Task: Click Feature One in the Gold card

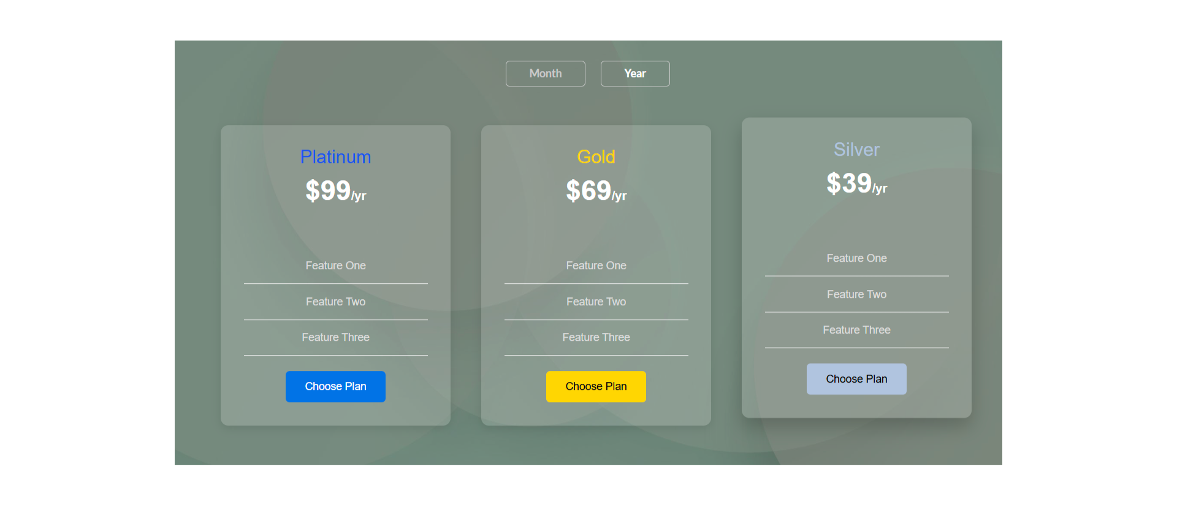Action: point(596,265)
